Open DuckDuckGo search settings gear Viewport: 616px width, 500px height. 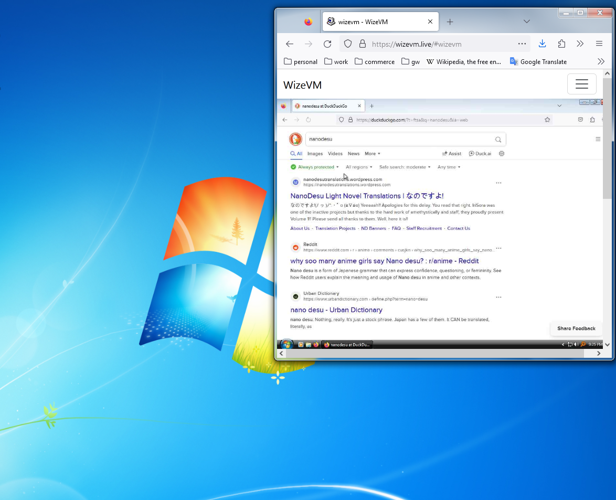click(x=502, y=154)
